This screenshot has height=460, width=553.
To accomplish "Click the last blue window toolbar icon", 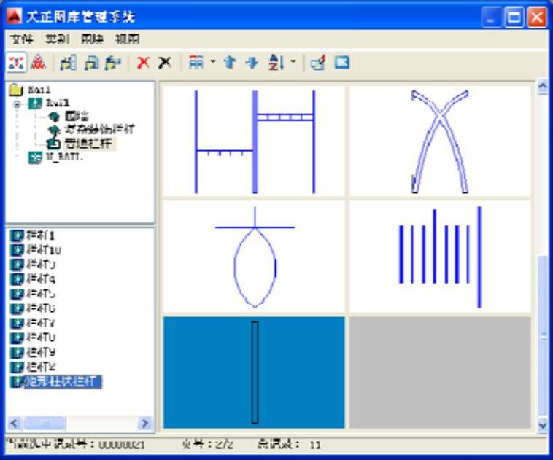I will coord(341,63).
